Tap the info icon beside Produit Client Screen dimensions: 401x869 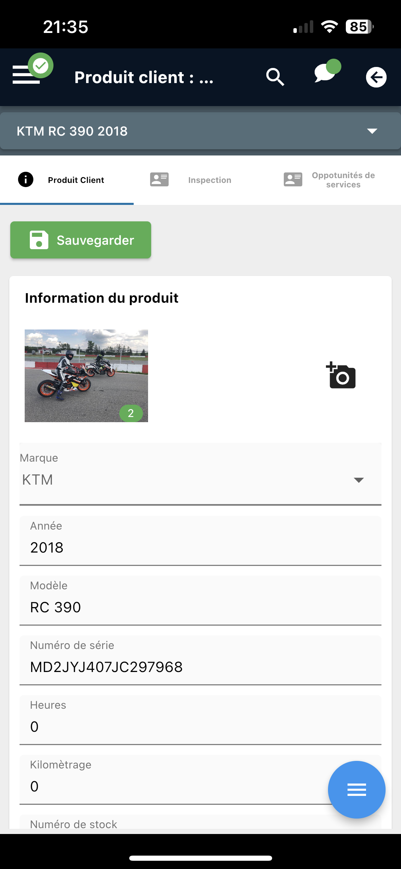click(26, 179)
